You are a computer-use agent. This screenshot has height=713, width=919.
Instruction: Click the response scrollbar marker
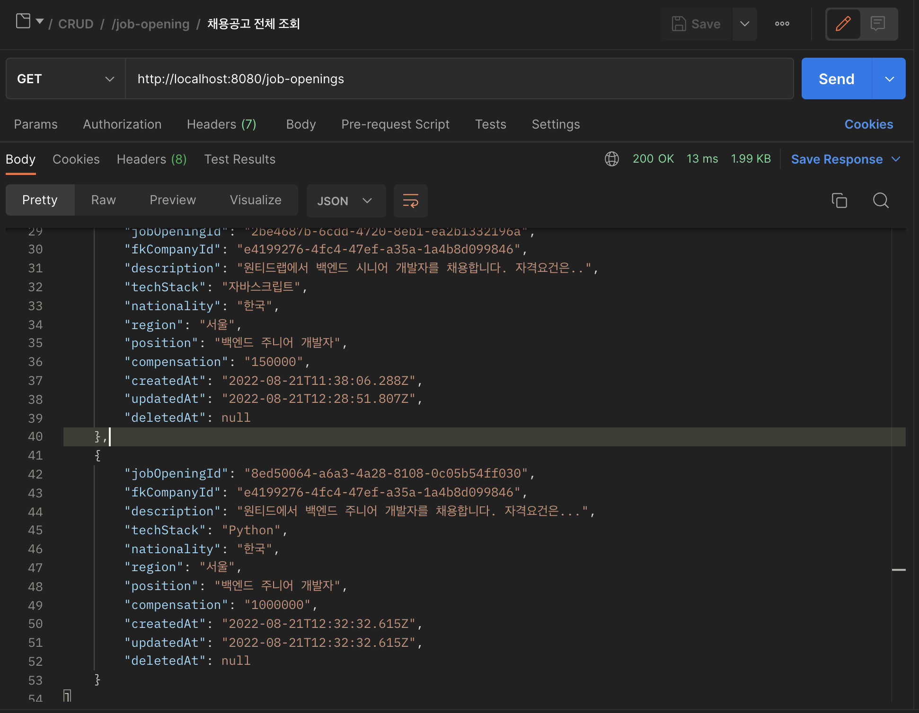click(x=899, y=570)
